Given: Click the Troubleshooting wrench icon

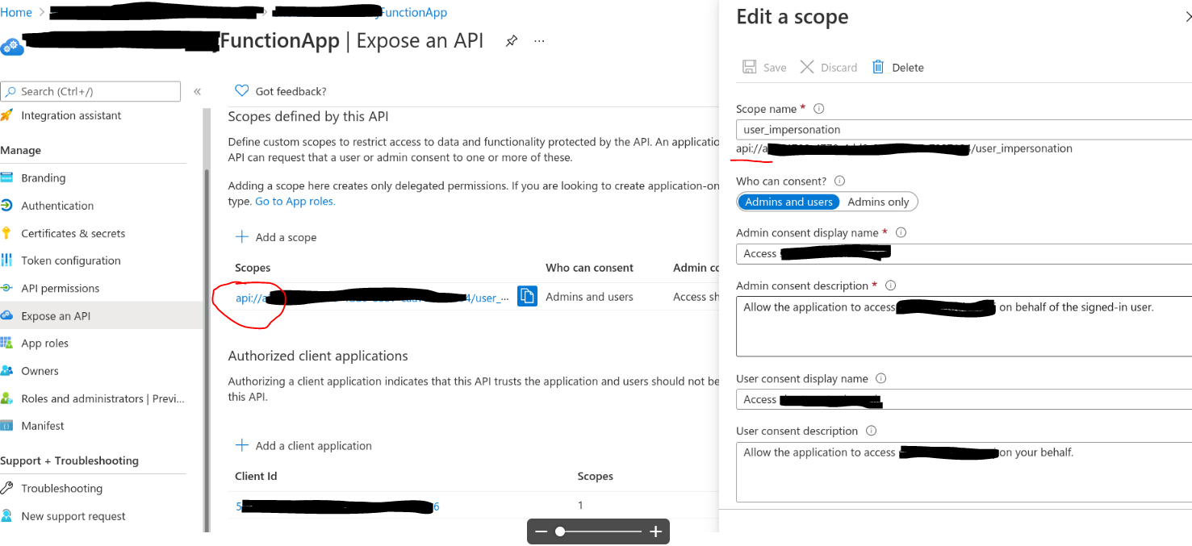Looking at the screenshot, I should (x=7, y=489).
